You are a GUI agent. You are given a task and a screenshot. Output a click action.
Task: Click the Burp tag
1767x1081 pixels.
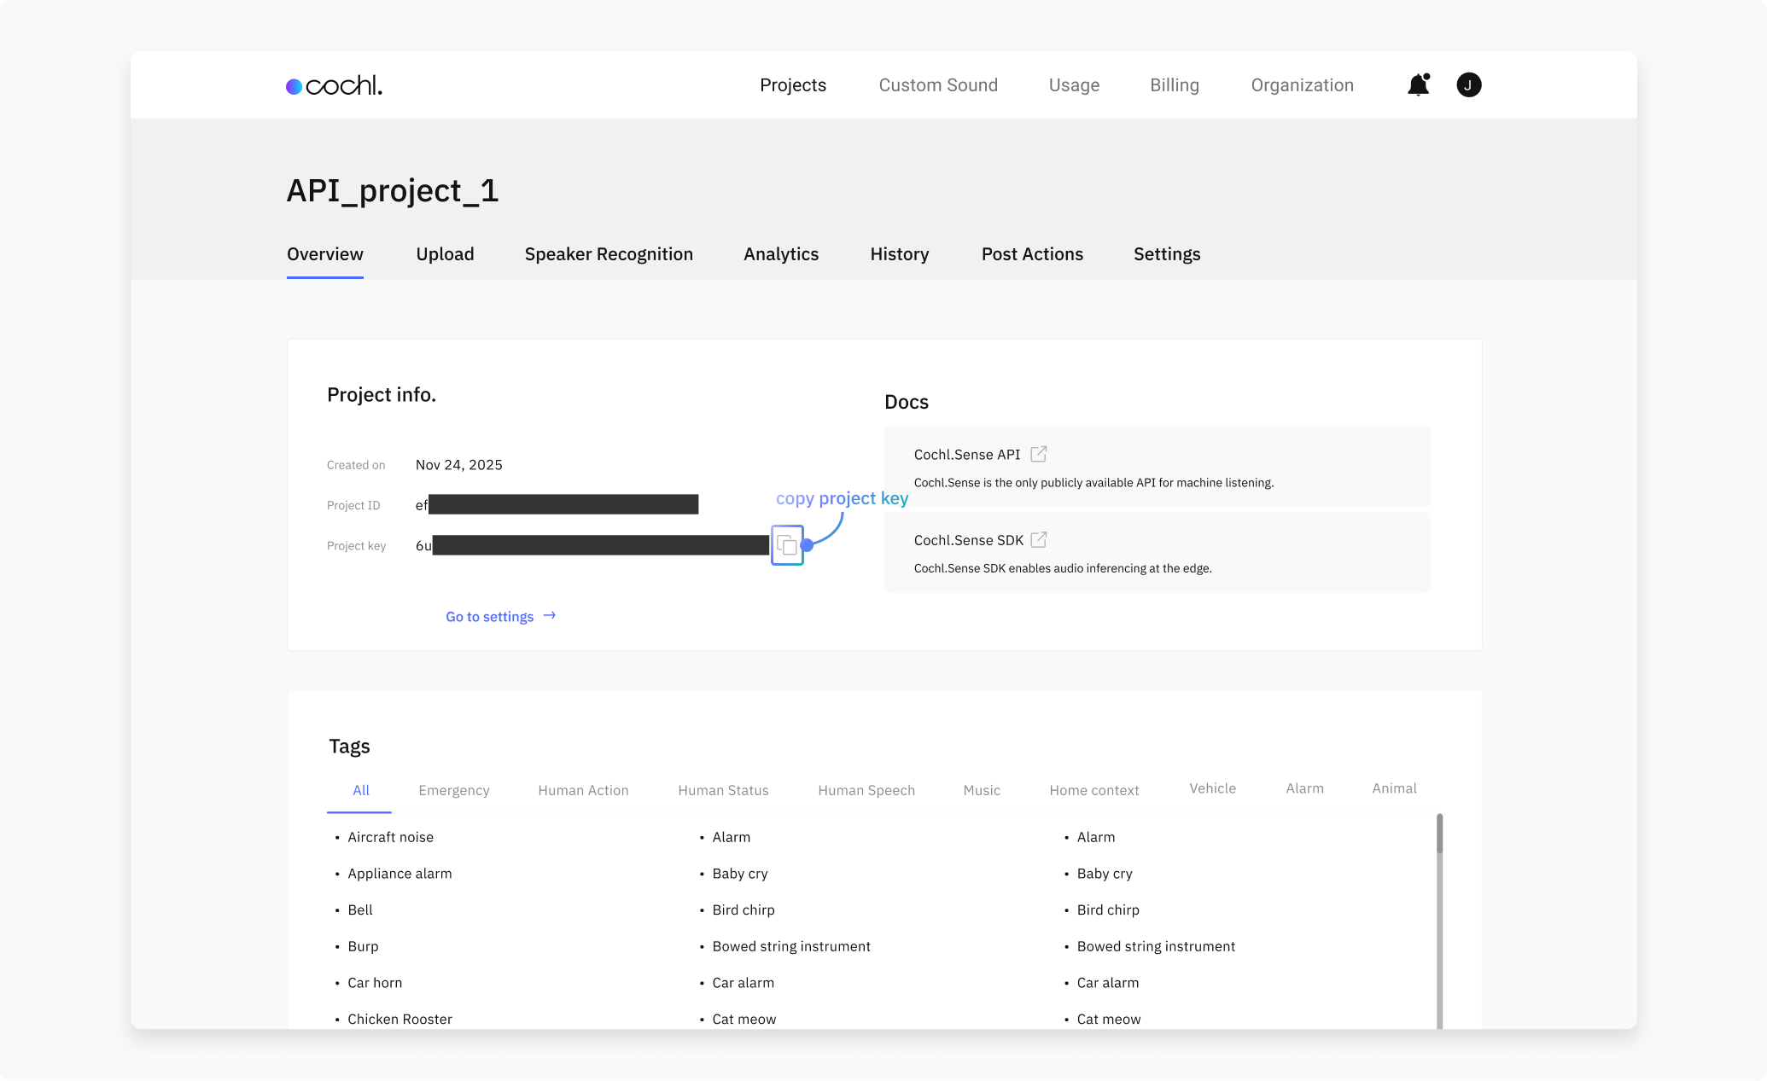click(x=363, y=946)
